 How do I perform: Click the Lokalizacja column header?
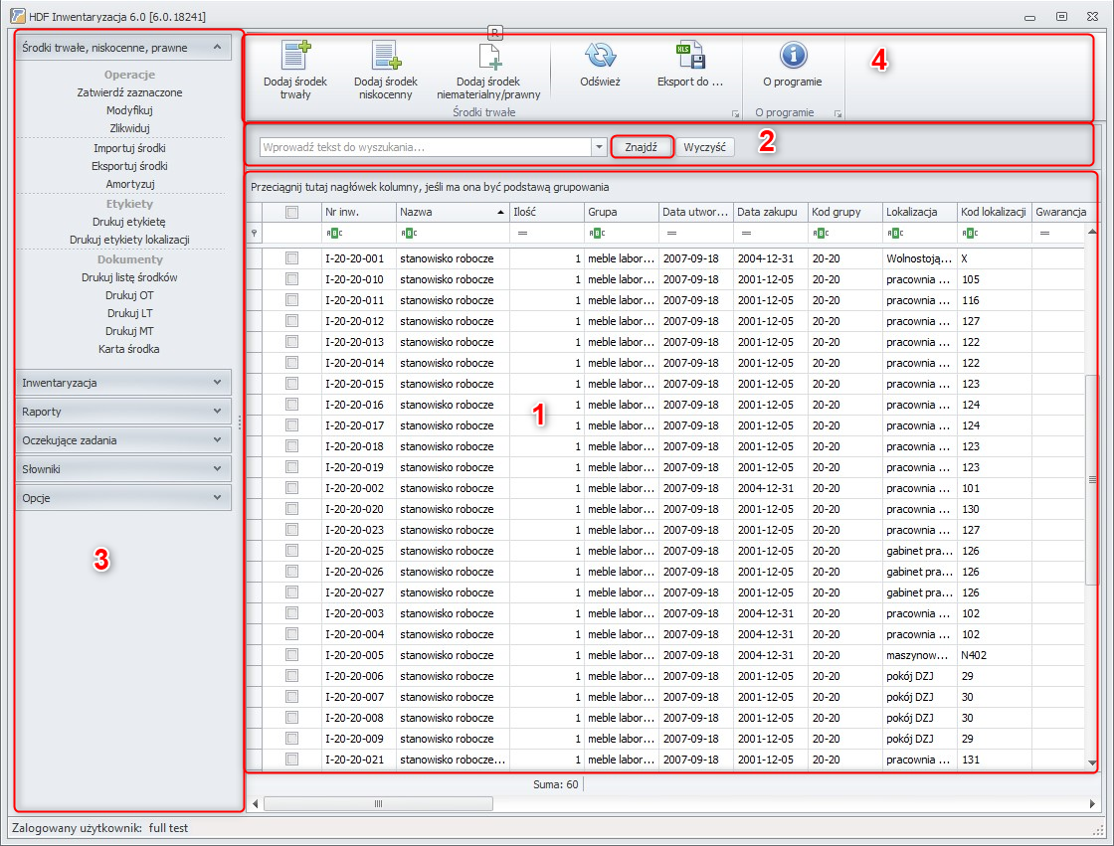919,212
